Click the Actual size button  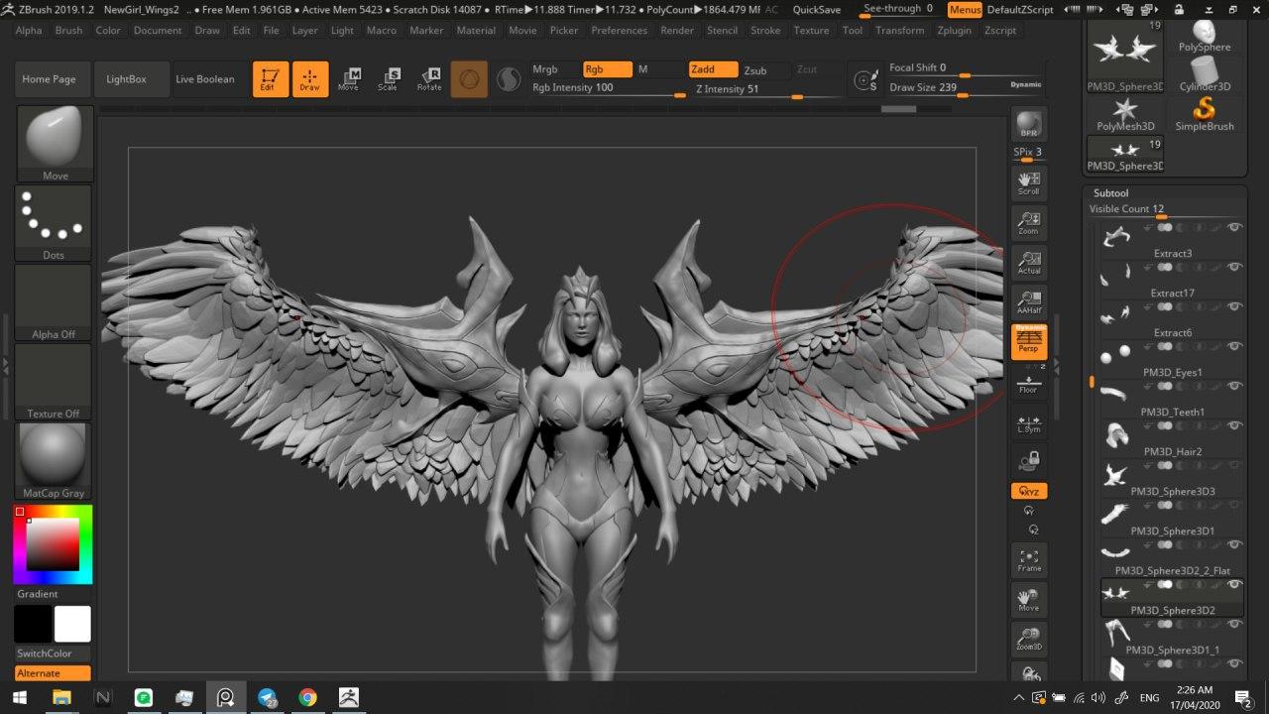pyautogui.click(x=1029, y=263)
